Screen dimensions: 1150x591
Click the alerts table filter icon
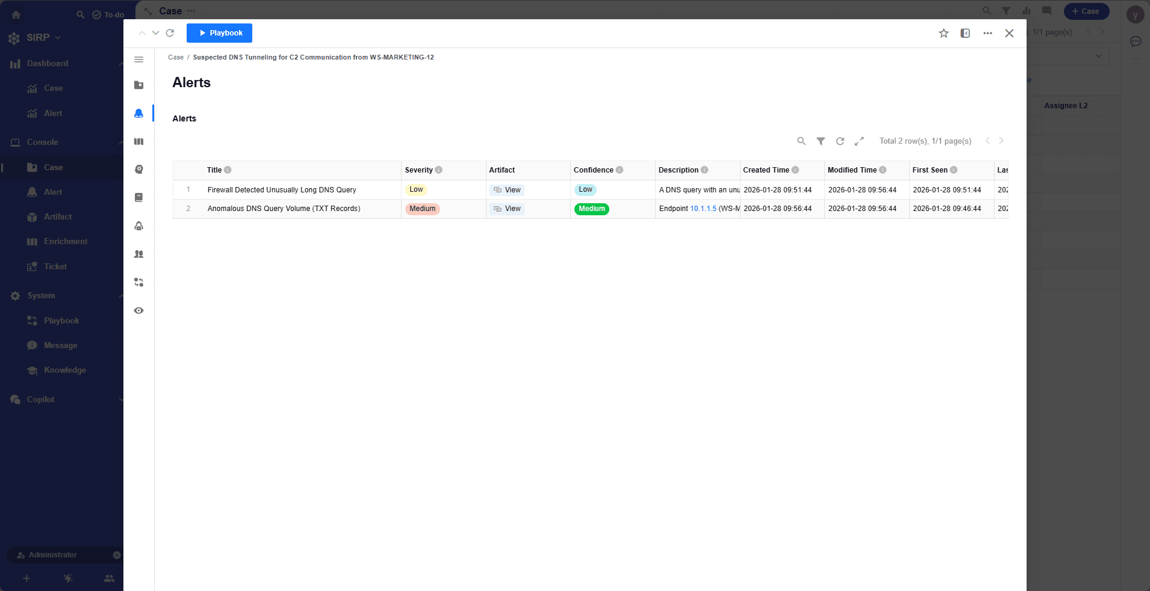(821, 141)
